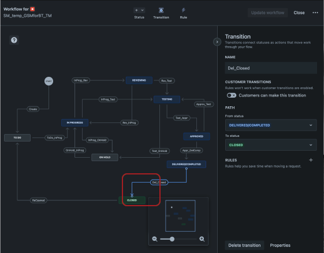This screenshot has height=253, width=324.
Task: Click the Transition toolbar icon
Action: point(161,10)
